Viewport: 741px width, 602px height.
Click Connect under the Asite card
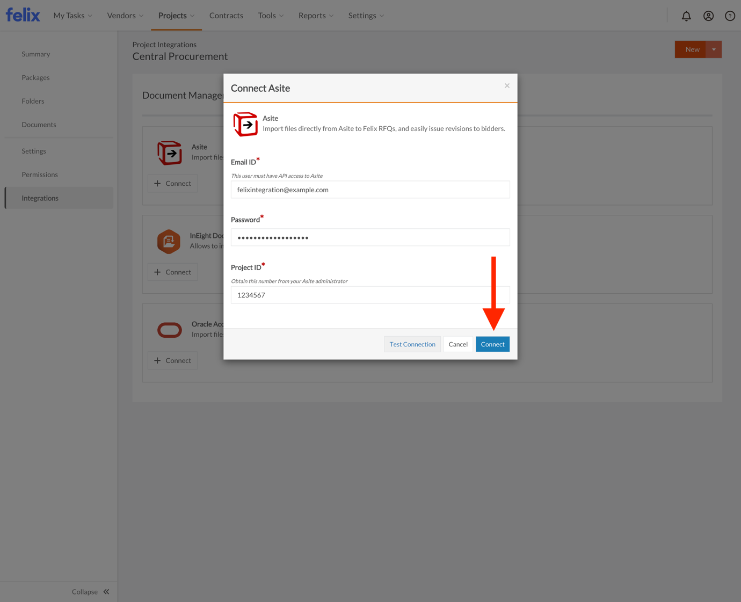pyautogui.click(x=172, y=184)
